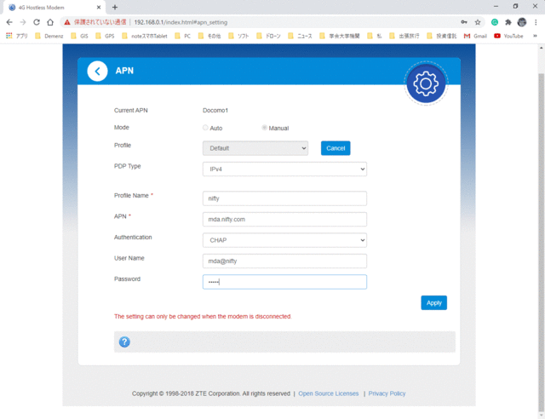Click the red modem disconnected warning text
The image size is (545, 419).
click(203, 317)
